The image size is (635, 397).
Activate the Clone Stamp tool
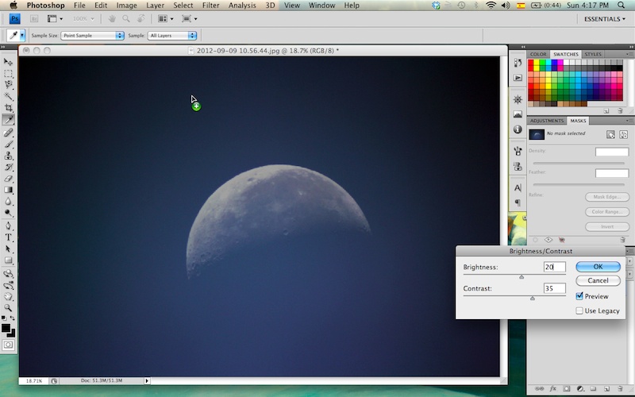click(x=9, y=155)
